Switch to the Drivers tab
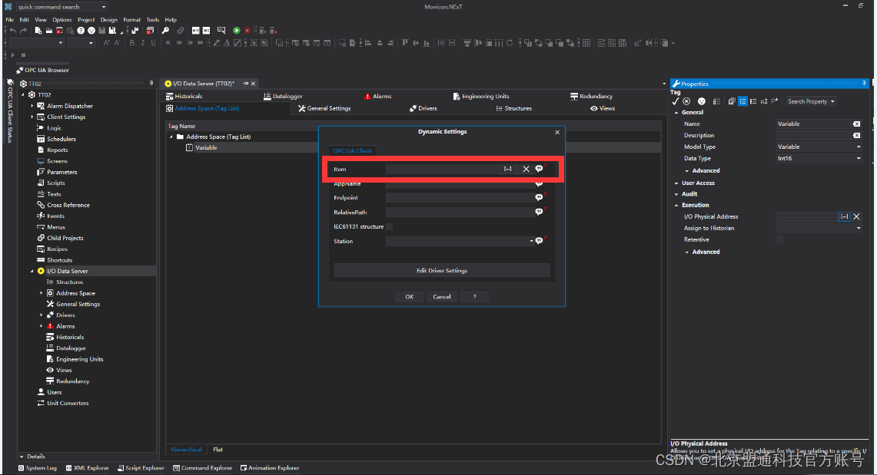Screen dimensions: 877x475 (x=423, y=108)
